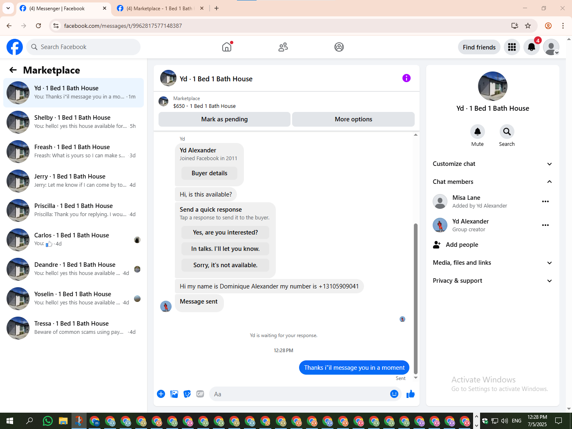Open the account profile avatar menu
Image resolution: width=572 pixels, height=429 pixels.
coord(551,47)
